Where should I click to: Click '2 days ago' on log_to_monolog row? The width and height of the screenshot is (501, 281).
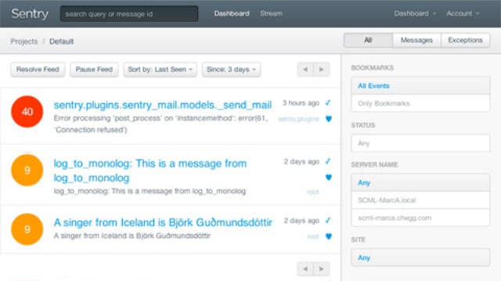[301, 162]
